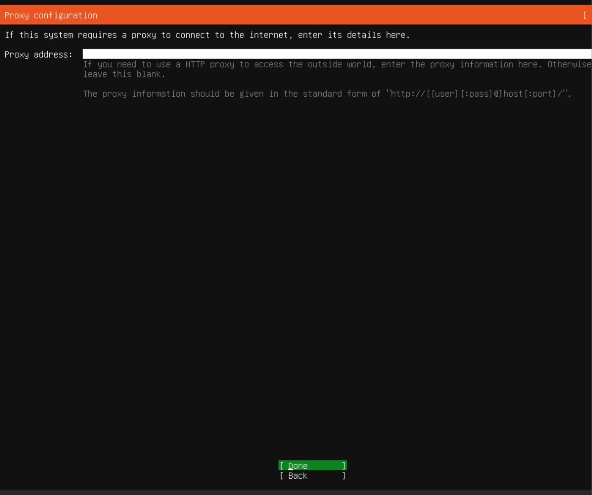Click the help text about HTTP proxy
Screen dimensions: 592x495
337,69
